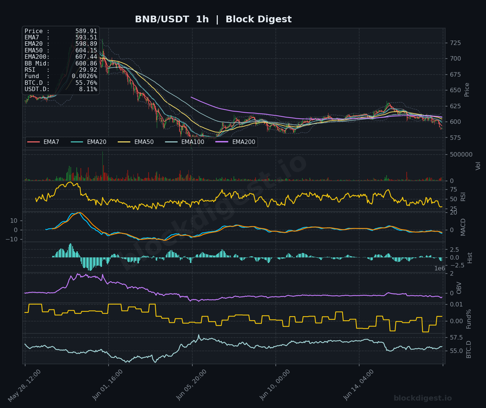The width and height of the screenshot is (486, 408).
Task: Click the EMA100 legend entry
Action: click(x=184, y=142)
